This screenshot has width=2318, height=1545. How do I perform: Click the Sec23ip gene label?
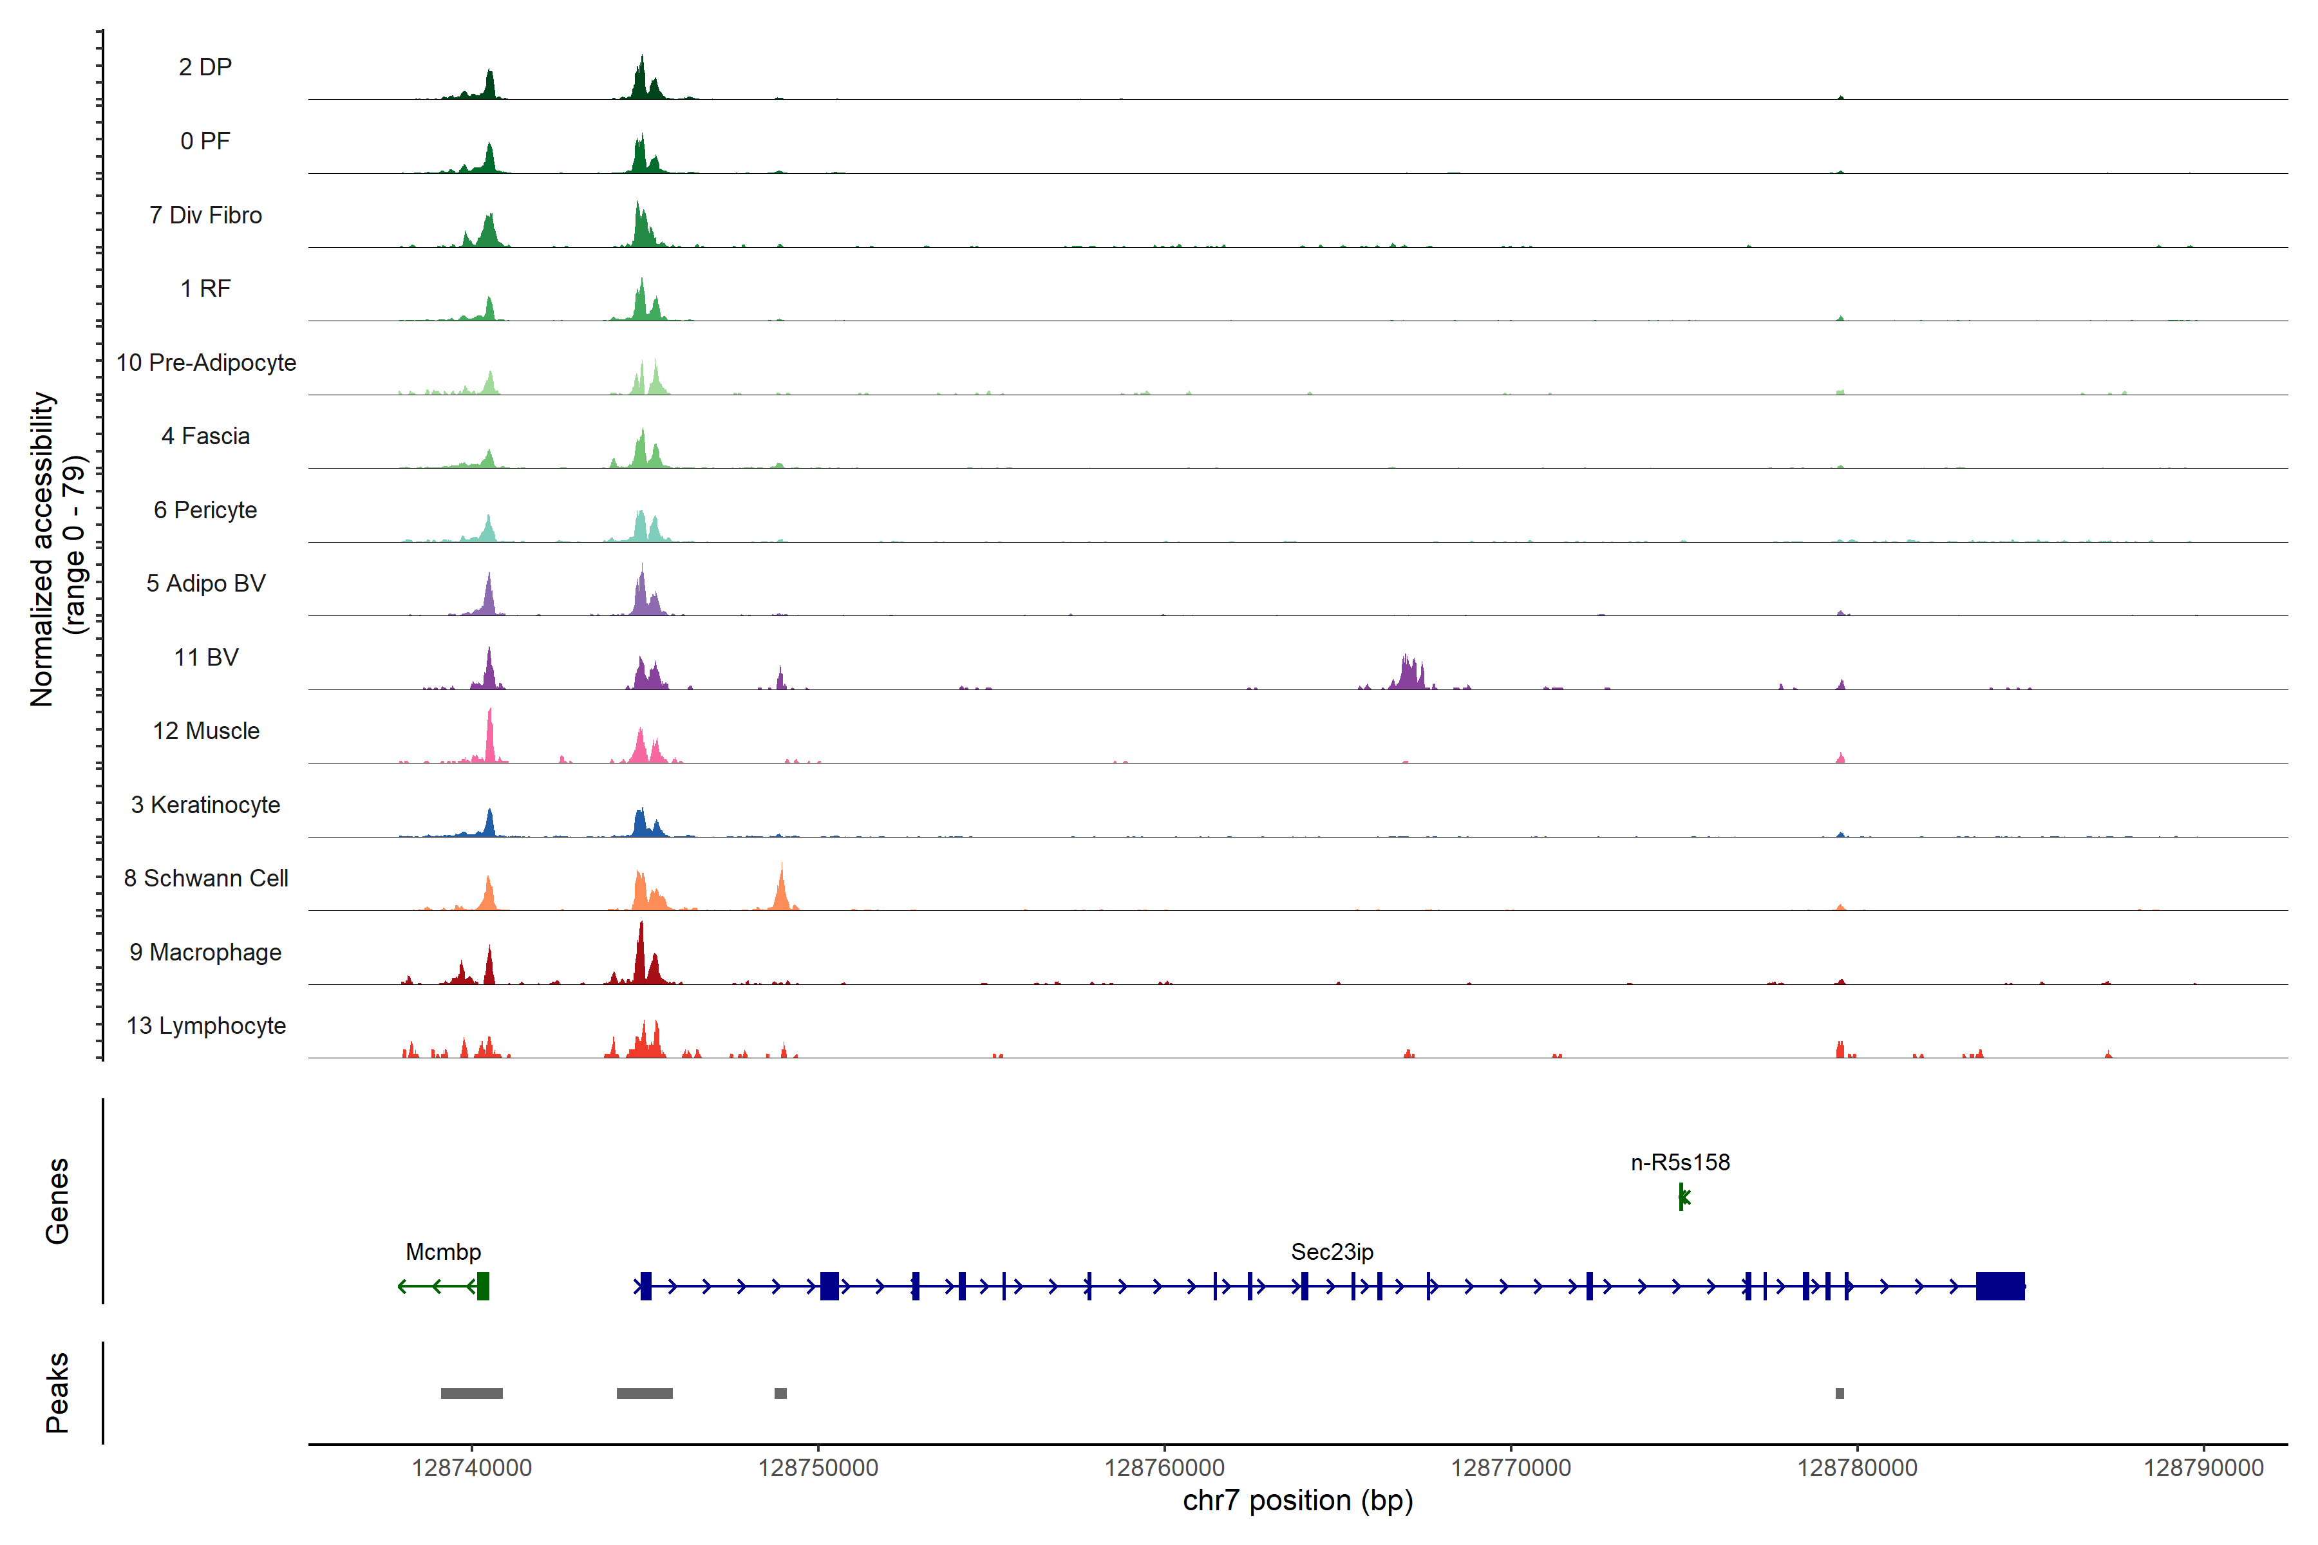coord(1332,1251)
